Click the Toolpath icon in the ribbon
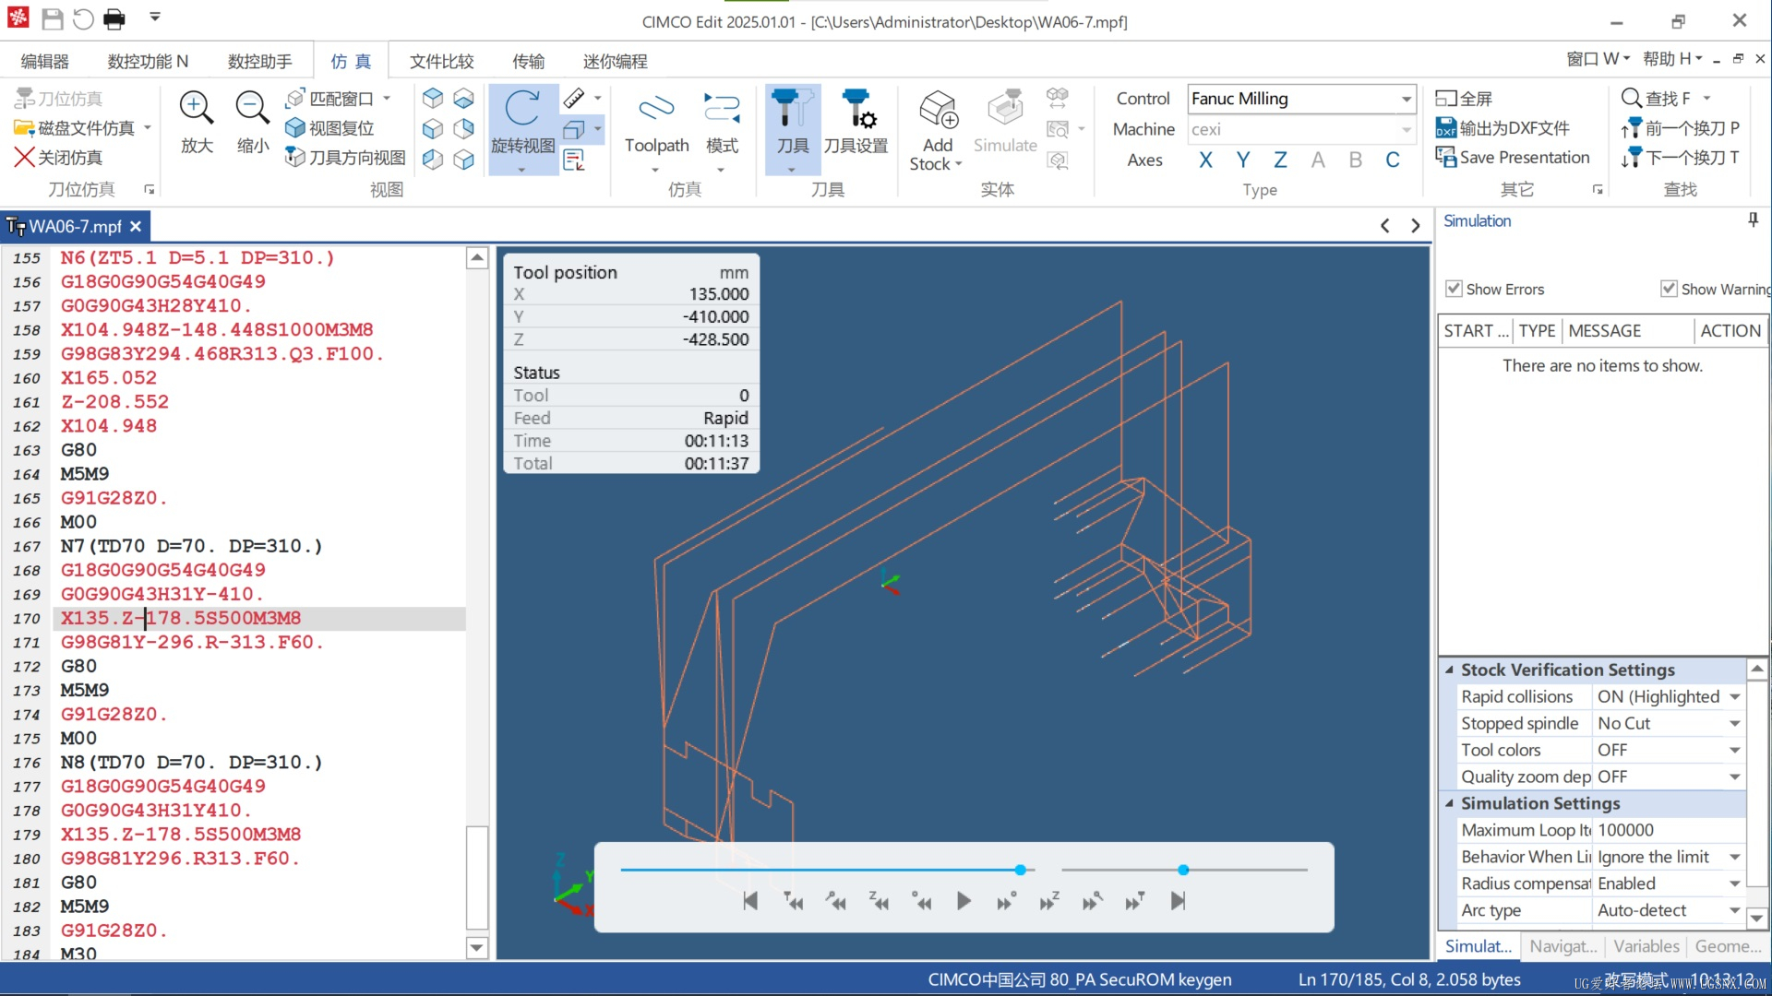The width and height of the screenshot is (1772, 996). [x=656, y=109]
